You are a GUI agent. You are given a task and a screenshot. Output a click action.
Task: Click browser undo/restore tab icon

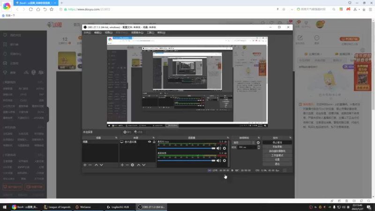tap(45, 9)
